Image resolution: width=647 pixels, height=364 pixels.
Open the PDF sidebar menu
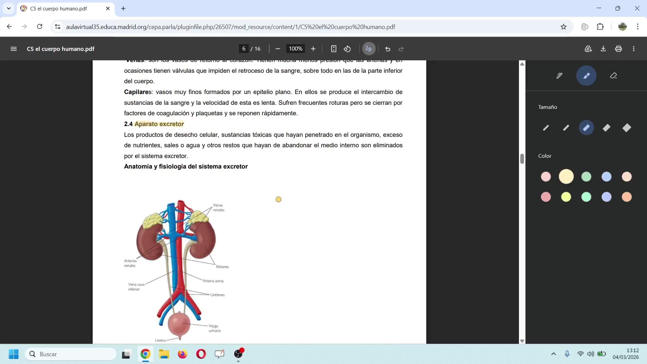[x=13, y=49]
